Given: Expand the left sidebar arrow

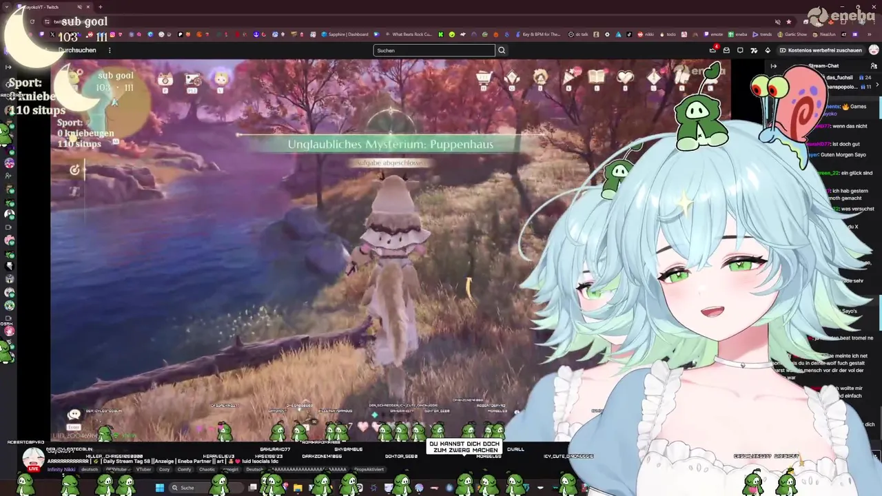Looking at the screenshot, I should 8,67.
